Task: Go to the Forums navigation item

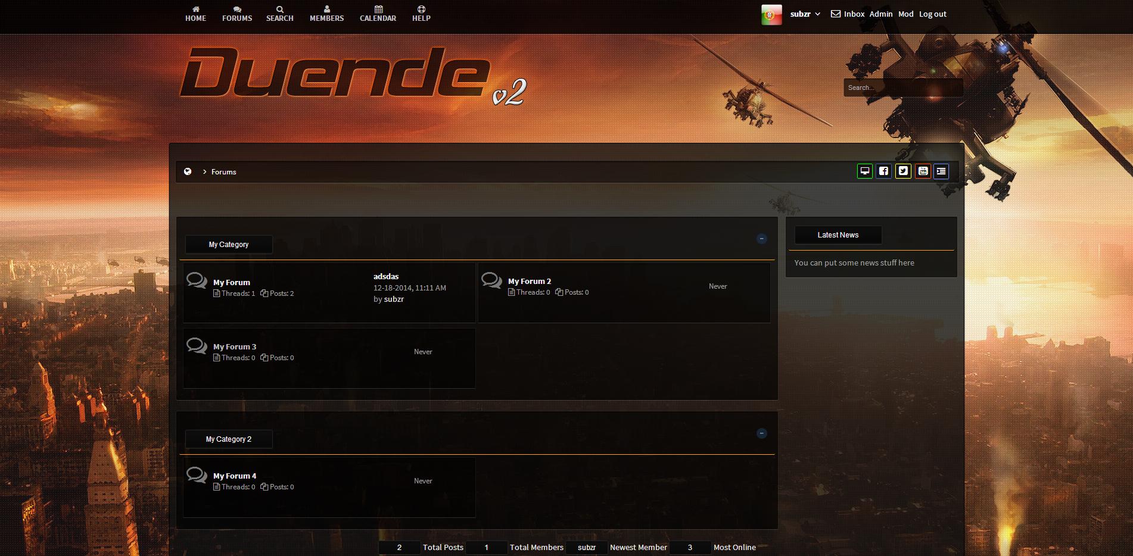Action: pos(237,14)
